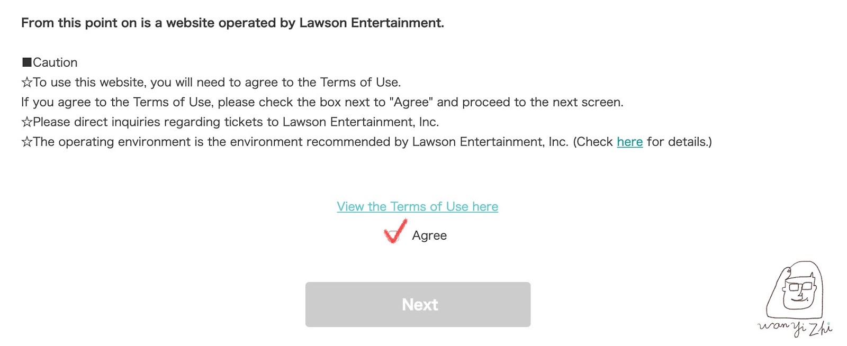The width and height of the screenshot is (847, 346).
Task: Click '(Check' text before the here link
Action: (x=593, y=142)
